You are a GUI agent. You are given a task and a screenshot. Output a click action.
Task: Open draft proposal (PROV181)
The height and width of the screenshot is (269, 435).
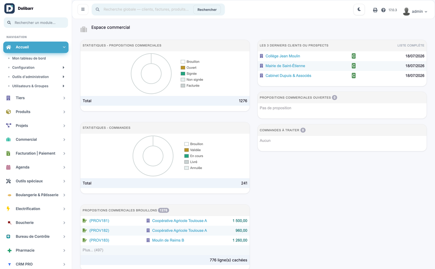pos(99,221)
